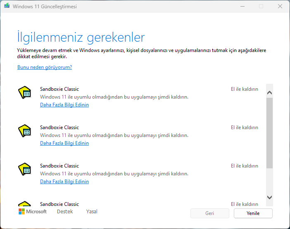The image size is (290, 229).
Task: Click third item's 'El ile kaldırın' text
Action: coord(245,166)
